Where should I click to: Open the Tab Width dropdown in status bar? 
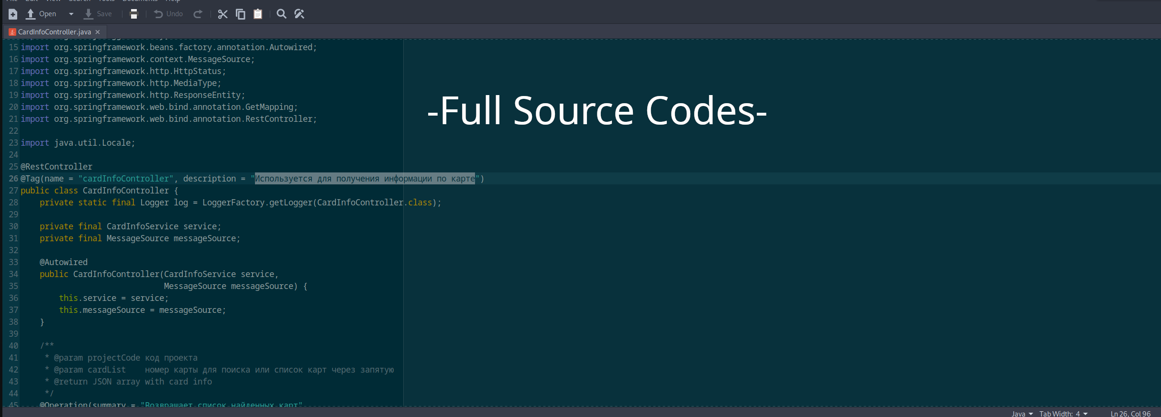coord(1063,414)
